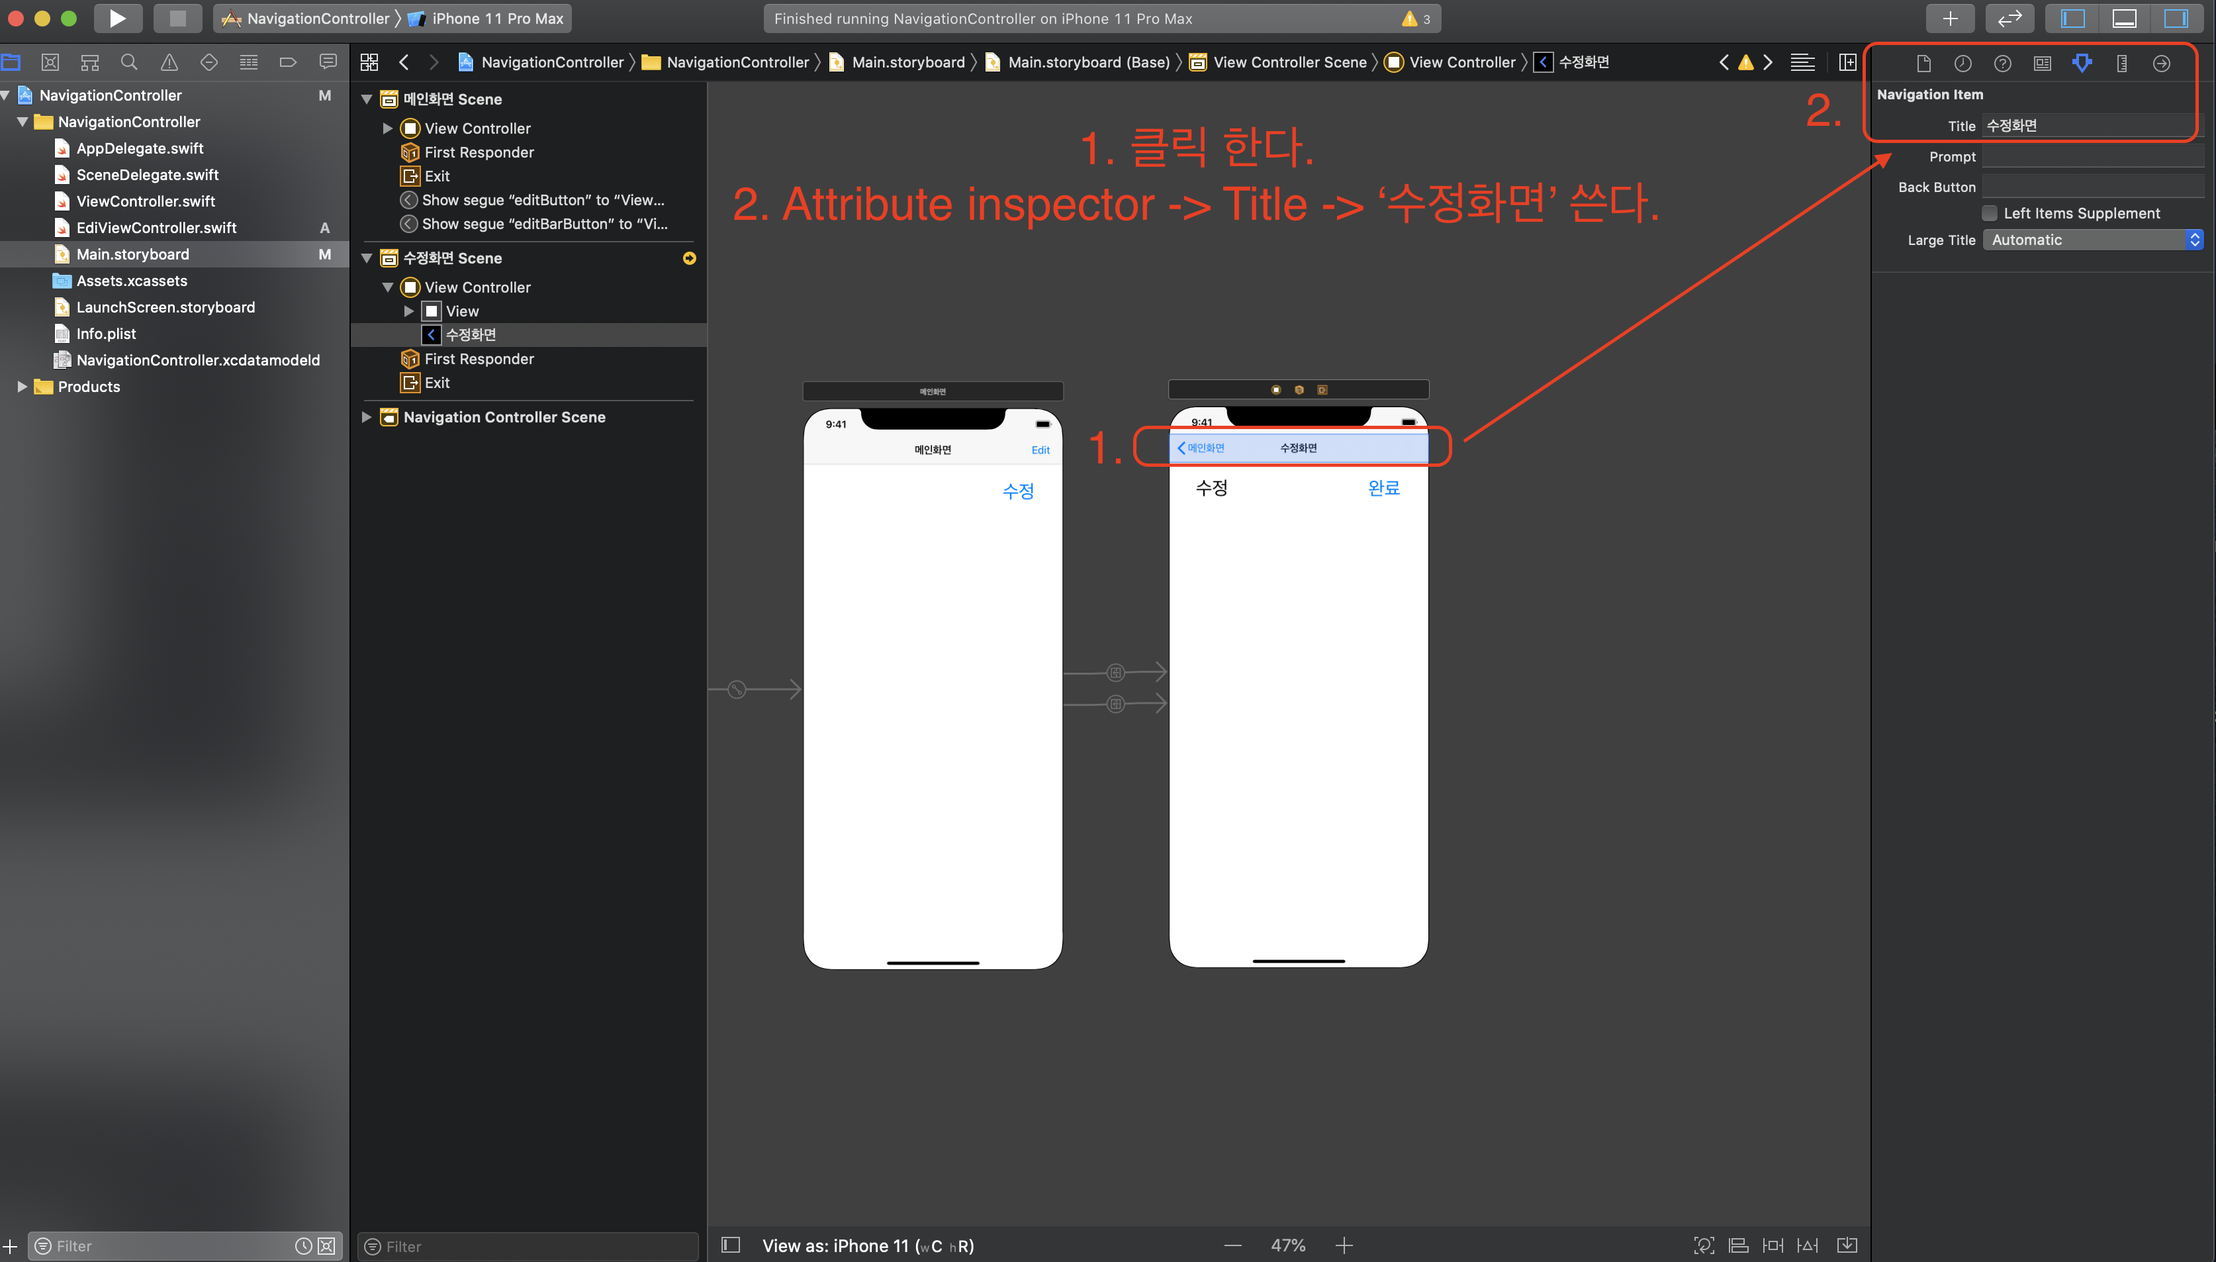Show the Issue navigator
The height and width of the screenshot is (1262, 2216).
pyautogui.click(x=169, y=62)
